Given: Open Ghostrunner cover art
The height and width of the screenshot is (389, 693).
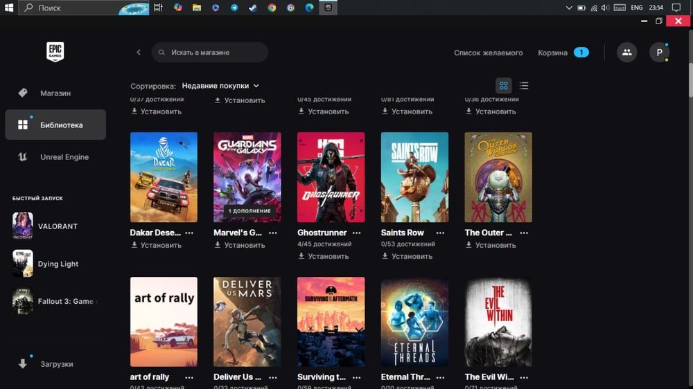Looking at the screenshot, I should pyautogui.click(x=331, y=177).
